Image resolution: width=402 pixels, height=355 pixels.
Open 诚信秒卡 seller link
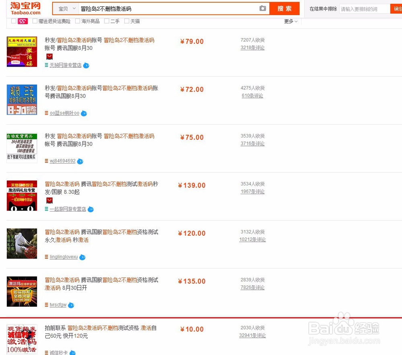coord(59,353)
